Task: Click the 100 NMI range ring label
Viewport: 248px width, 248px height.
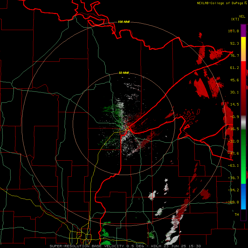Action: point(124,22)
